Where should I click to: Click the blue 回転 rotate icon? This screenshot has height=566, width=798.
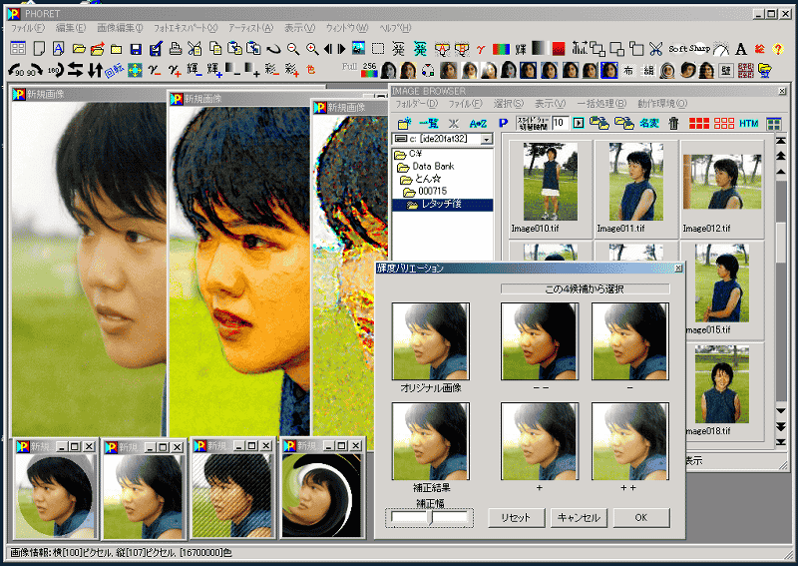point(114,70)
